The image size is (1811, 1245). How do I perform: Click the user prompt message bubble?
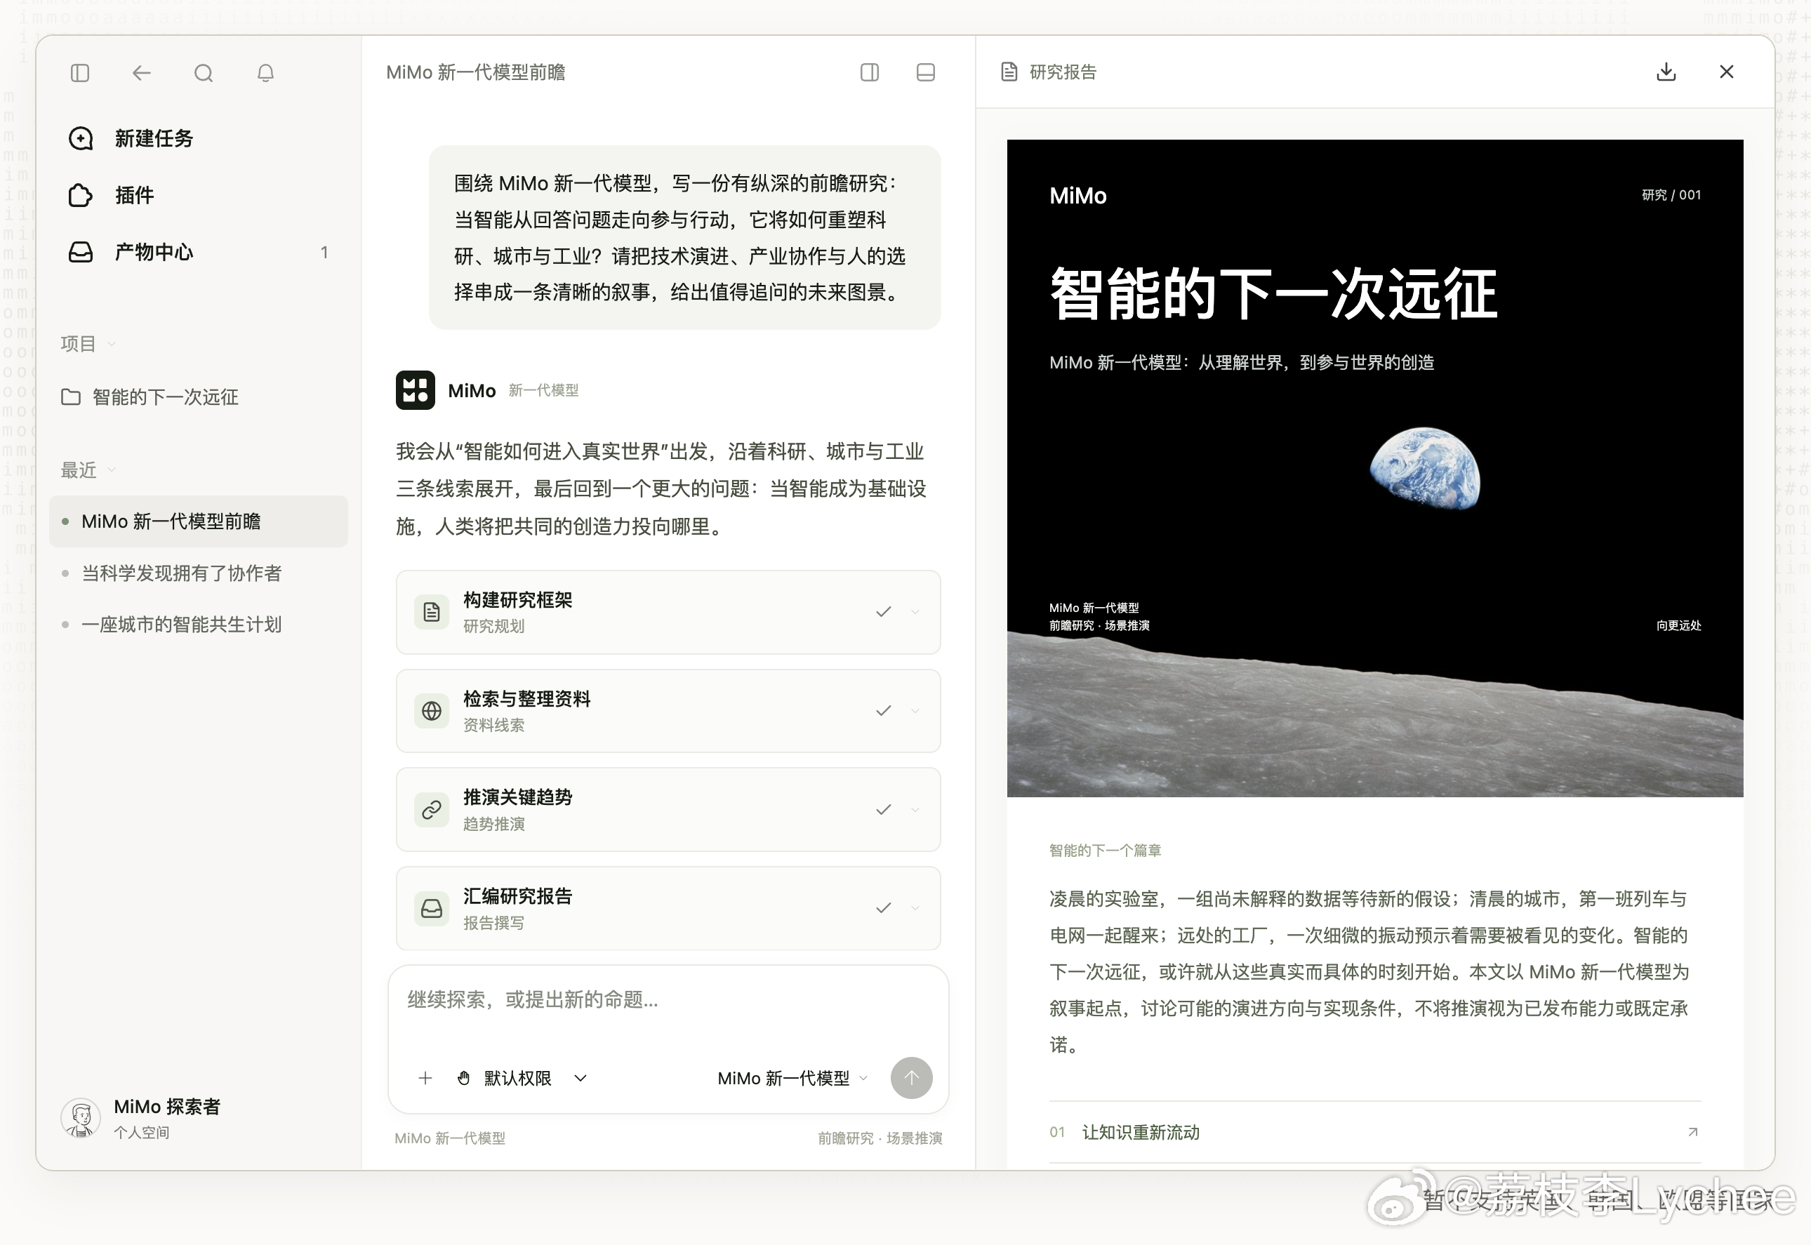tap(684, 237)
